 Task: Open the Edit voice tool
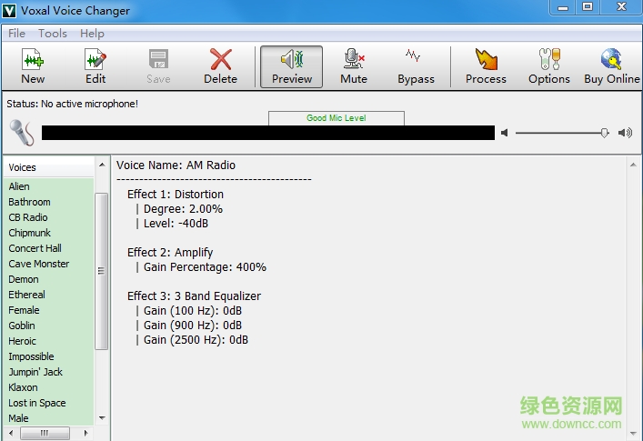95,66
